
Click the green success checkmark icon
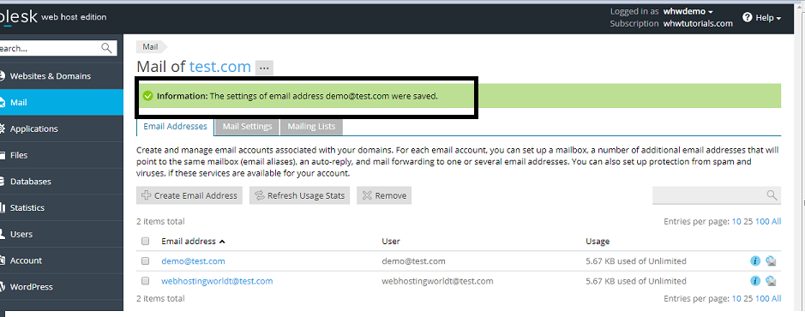[147, 96]
